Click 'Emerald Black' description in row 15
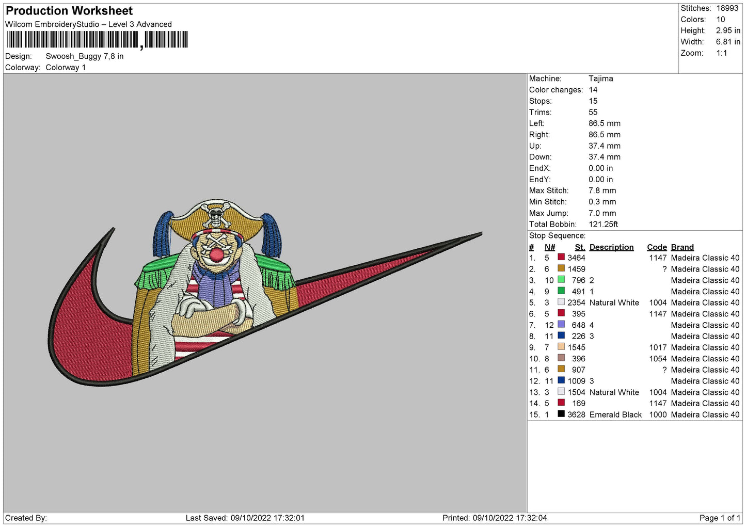This screenshot has width=746, height=527. coord(615,414)
